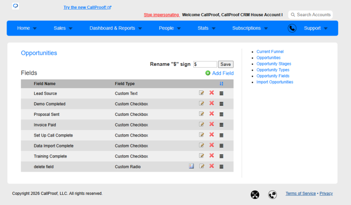Expand the Sales dropdown menu
The width and height of the screenshot is (351, 205).
pyautogui.click(x=63, y=28)
